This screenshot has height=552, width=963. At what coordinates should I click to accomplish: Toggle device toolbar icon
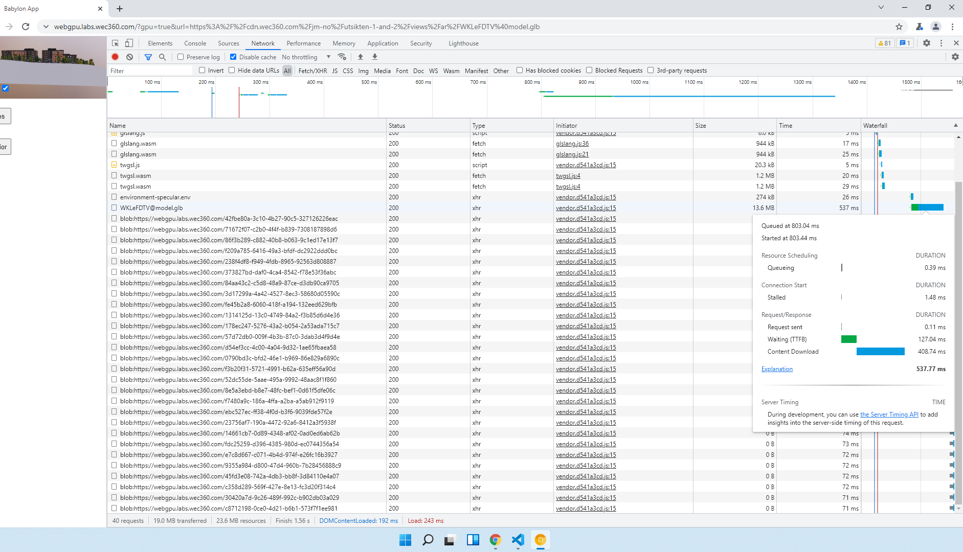coord(129,43)
